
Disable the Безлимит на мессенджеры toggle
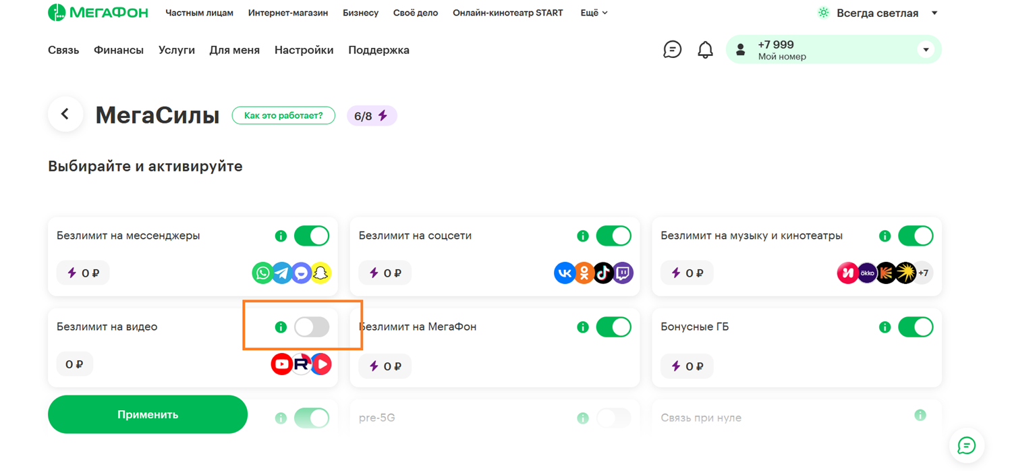(x=312, y=236)
